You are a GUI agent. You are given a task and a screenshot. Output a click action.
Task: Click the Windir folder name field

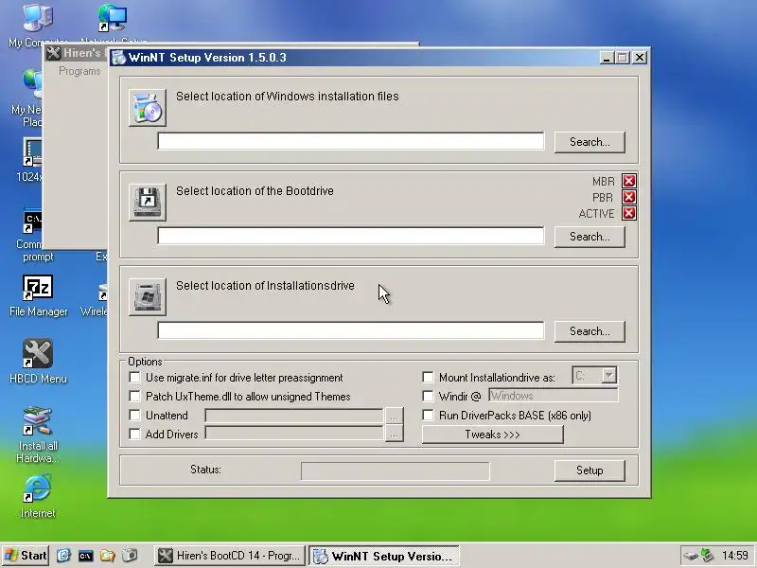(x=554, y=396)
